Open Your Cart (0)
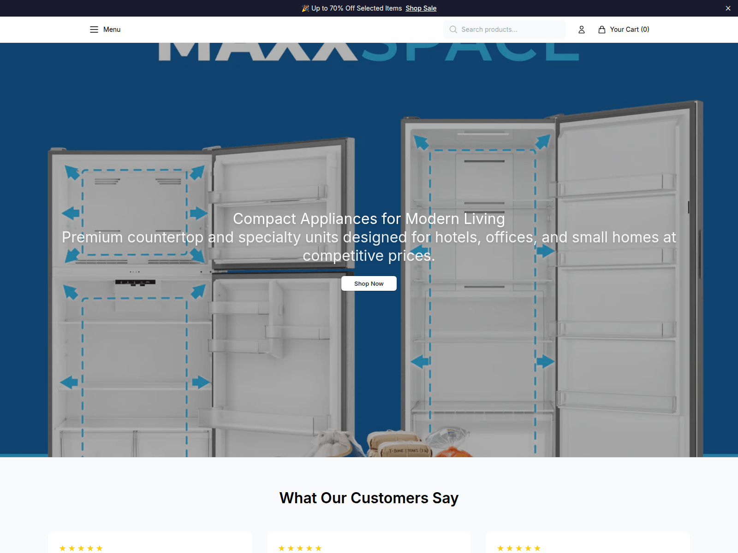The image size is (738, 553). click(x=630, y=29)
